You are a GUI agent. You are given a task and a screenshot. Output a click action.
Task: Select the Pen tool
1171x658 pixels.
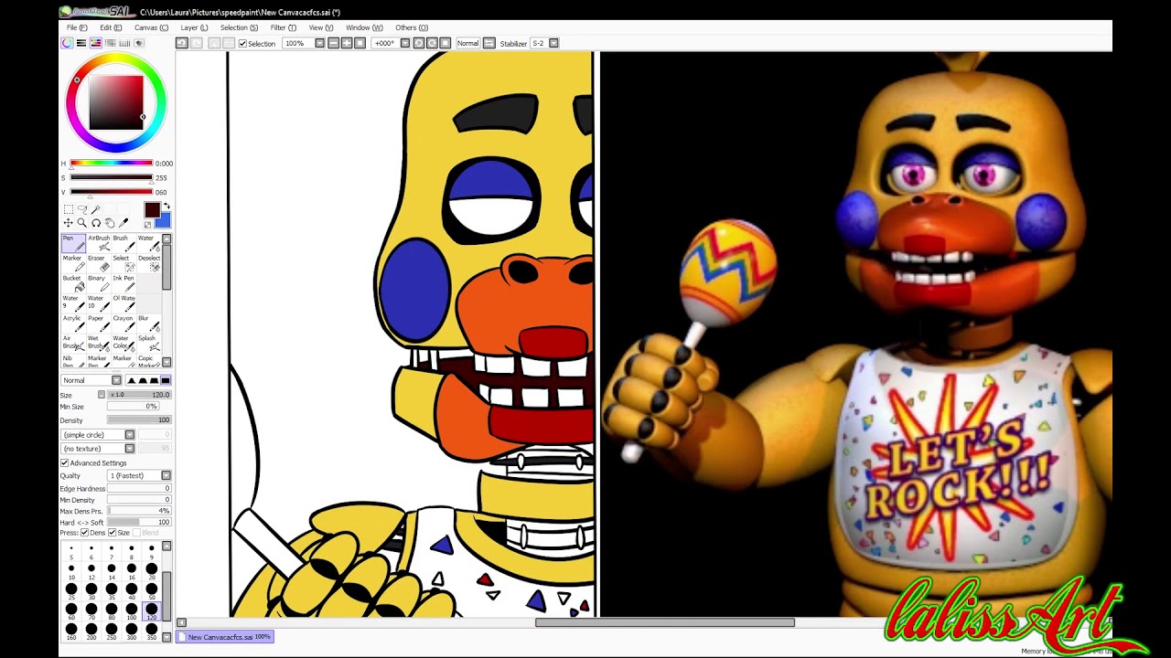tap(73, 243)
